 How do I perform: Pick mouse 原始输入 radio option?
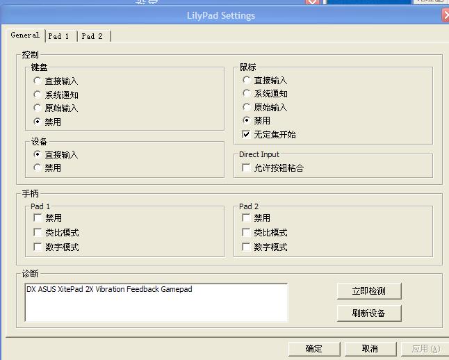[247, 108]
